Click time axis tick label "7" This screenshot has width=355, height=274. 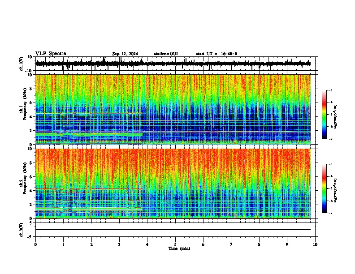pyautogui.click(x=231, y=244)
